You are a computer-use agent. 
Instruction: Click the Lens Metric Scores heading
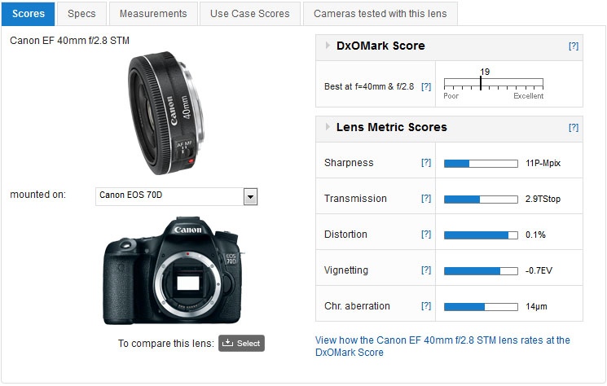391,127
